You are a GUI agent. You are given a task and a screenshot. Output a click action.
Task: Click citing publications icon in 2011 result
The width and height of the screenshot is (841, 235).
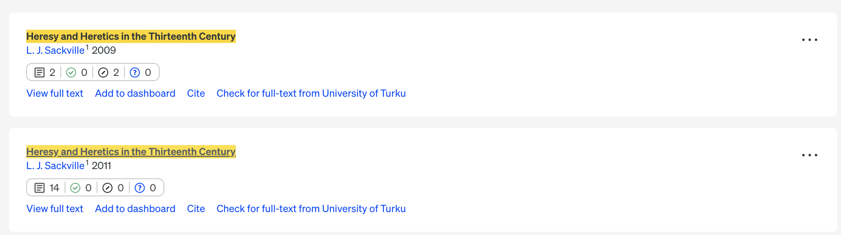(x=40, y=188)
